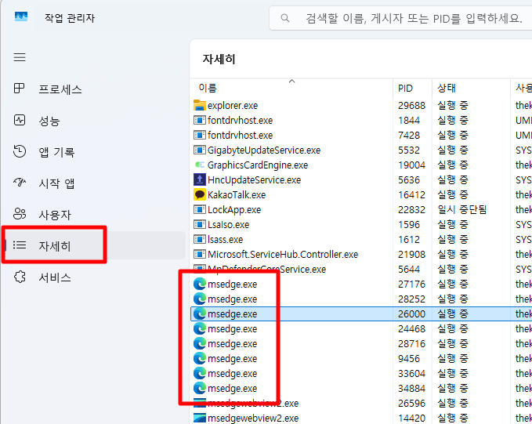The width and height of the screenshot is (532, 424).
Task: Click the 서비스 puzzle-gear icon
Action: click(x=20, y=277)
